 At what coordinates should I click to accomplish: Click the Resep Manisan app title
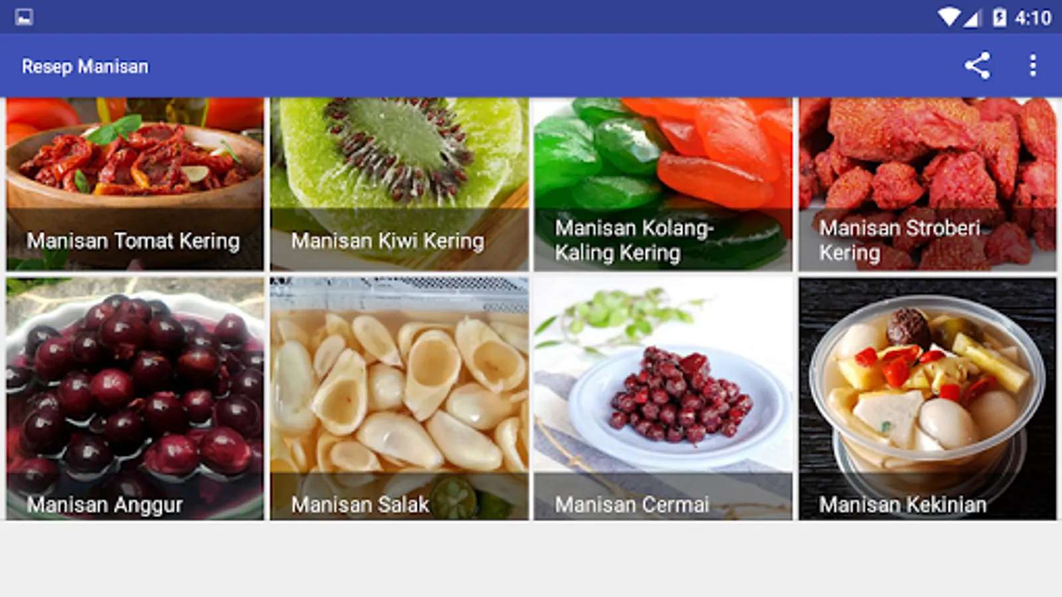click(85, 66)
